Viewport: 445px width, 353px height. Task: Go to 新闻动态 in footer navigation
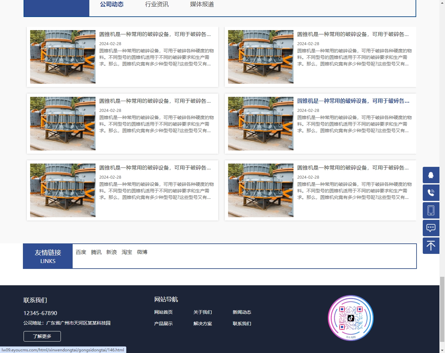point(242,312)
